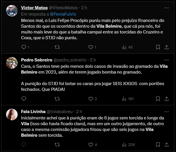The width and height of the screenshot is (176, 152).
Task: Open Fala Livinha's profile name link
Action: tap(32, 111)
